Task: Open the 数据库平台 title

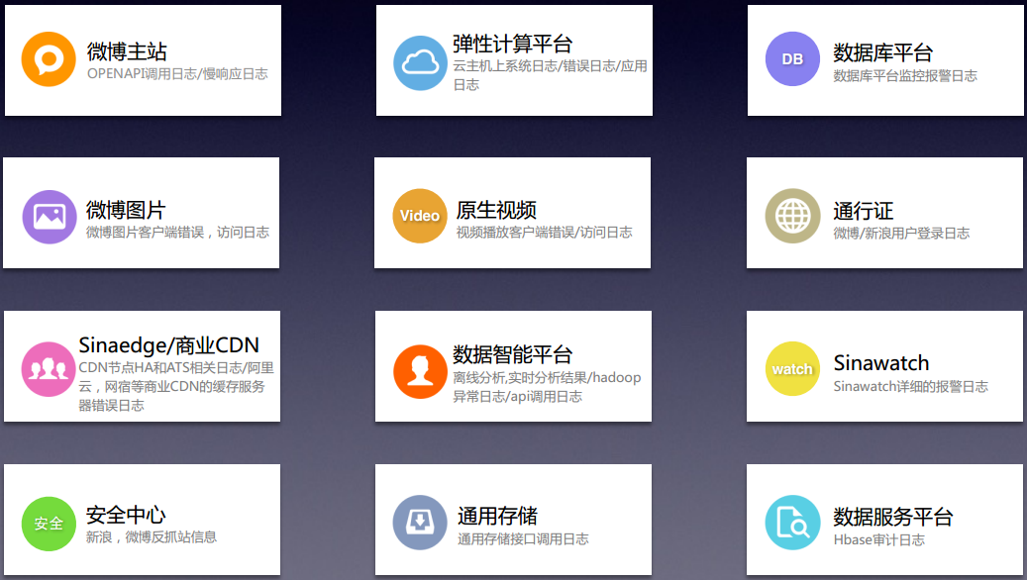Action: point(883,52)
